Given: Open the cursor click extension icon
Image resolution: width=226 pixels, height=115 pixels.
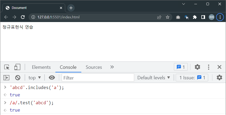Looking at the screenshot, I should [x=186, y=17].
